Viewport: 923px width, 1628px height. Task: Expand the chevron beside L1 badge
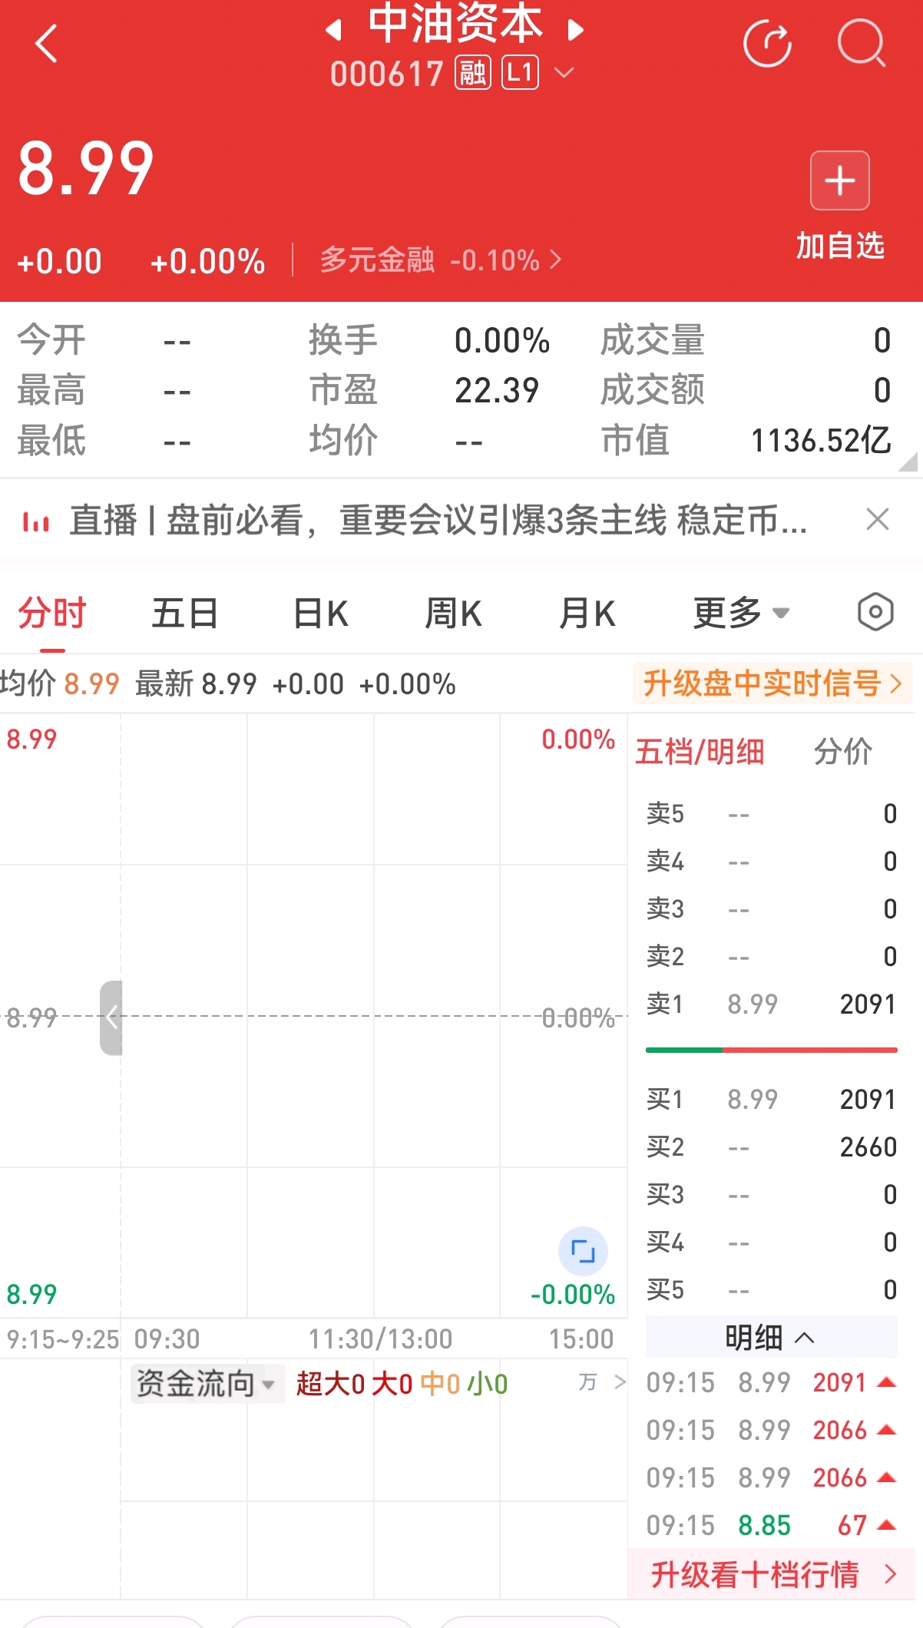coord(564,73)
